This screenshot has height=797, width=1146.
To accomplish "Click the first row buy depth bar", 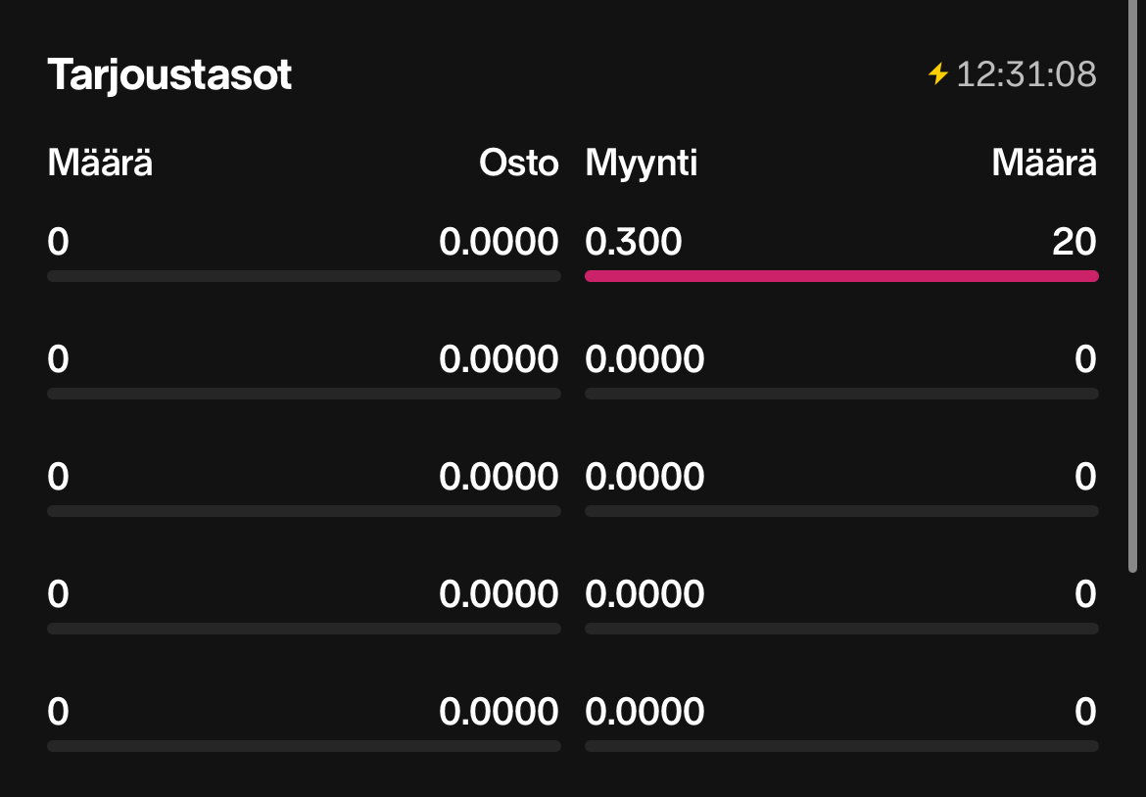I will point(304,276).
